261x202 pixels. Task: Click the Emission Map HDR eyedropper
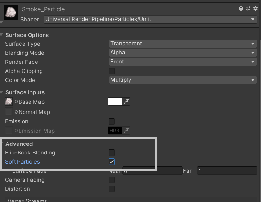126,131
